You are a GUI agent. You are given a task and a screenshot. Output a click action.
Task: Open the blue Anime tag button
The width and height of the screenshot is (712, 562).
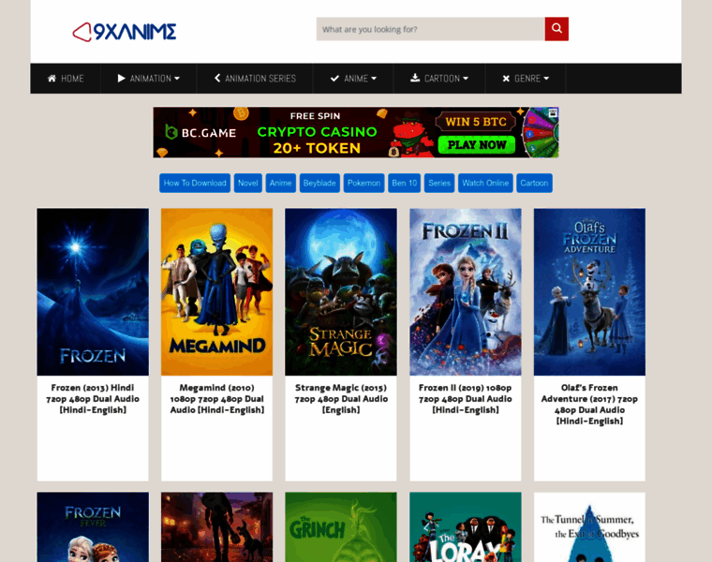point(281,183)
